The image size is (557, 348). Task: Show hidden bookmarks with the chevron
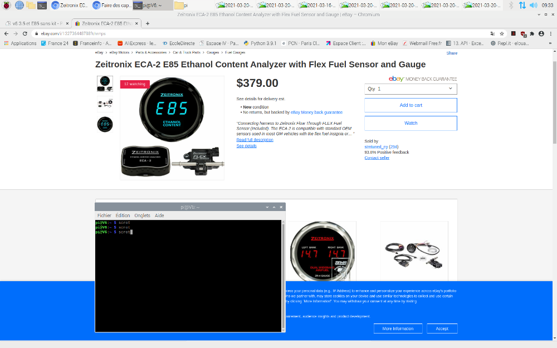[550, 43]
